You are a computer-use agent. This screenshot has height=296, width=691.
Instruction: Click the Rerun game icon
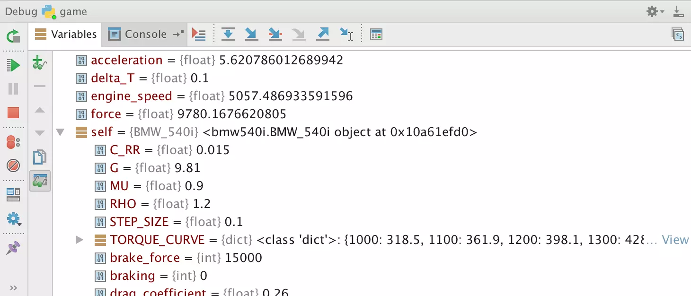13,36
